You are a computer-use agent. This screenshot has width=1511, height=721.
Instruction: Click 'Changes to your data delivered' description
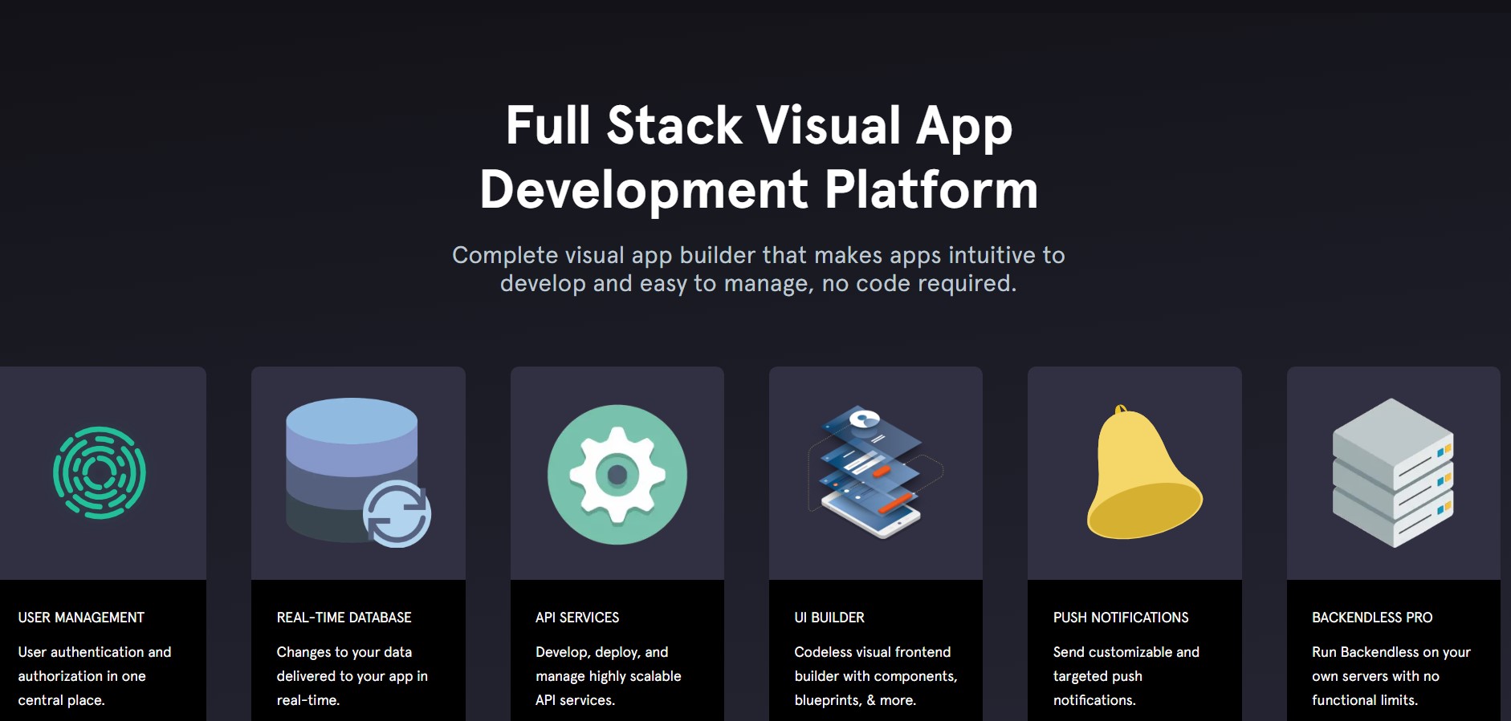coord(352,676)
